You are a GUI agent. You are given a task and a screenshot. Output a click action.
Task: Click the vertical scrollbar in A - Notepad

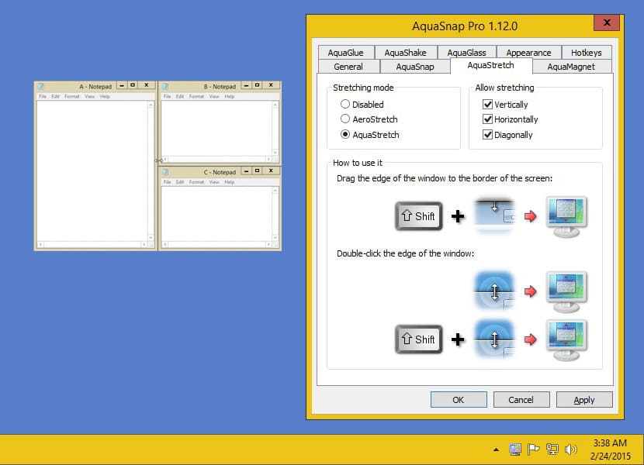pyautogui.click(x=151, y=170)
